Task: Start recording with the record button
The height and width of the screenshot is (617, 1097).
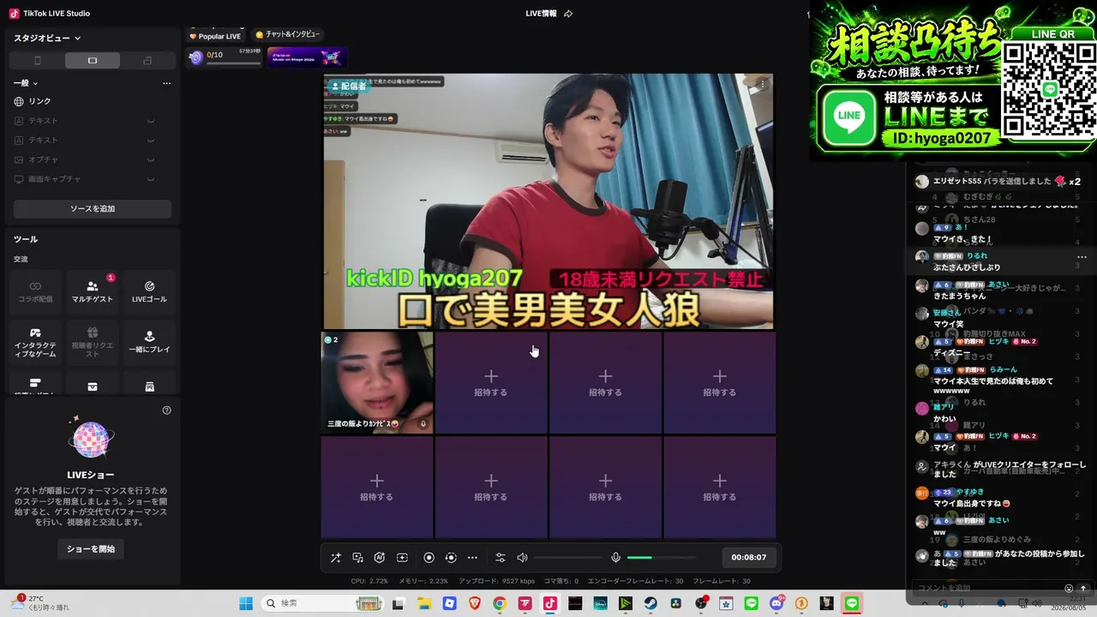Action: 429,558
